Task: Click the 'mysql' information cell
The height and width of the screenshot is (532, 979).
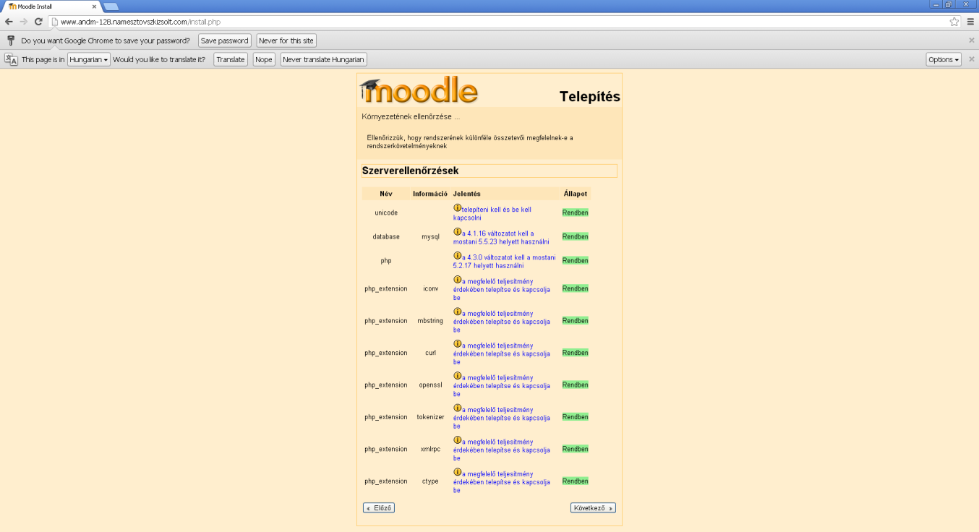Action: [430, 237]
